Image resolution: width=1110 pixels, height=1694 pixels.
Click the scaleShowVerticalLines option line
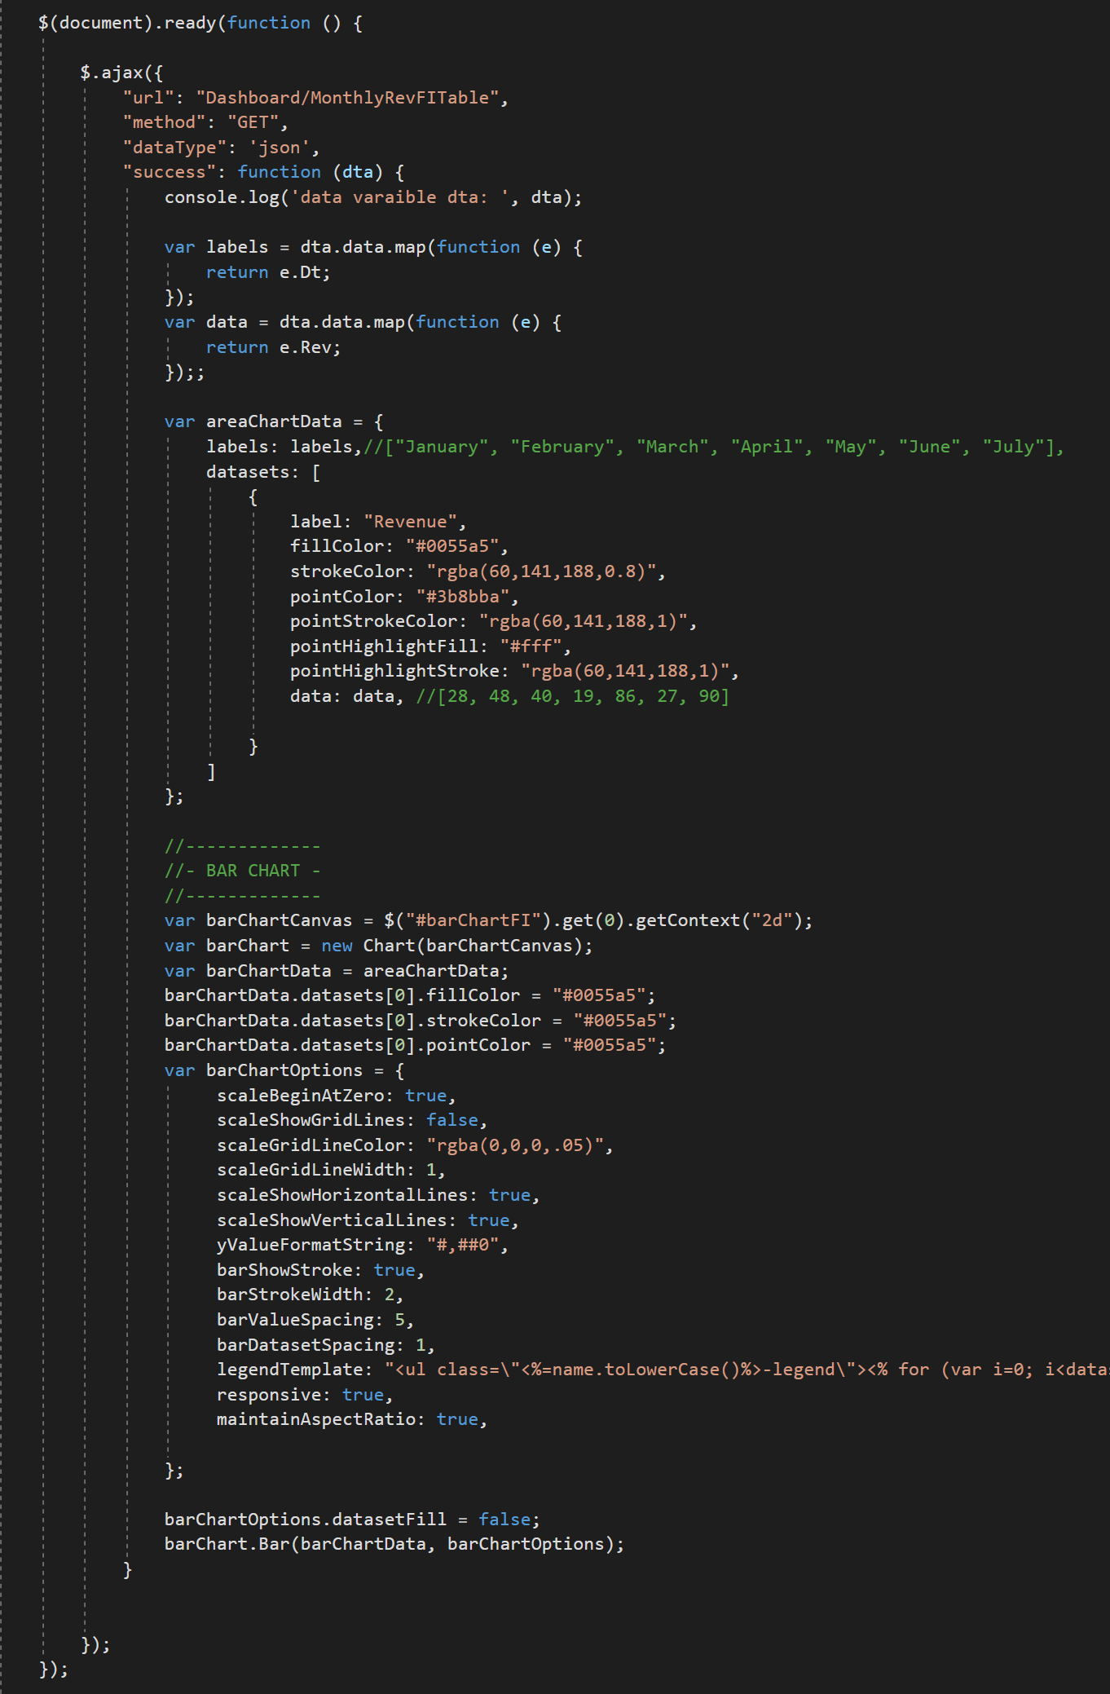click(368, 1220)
